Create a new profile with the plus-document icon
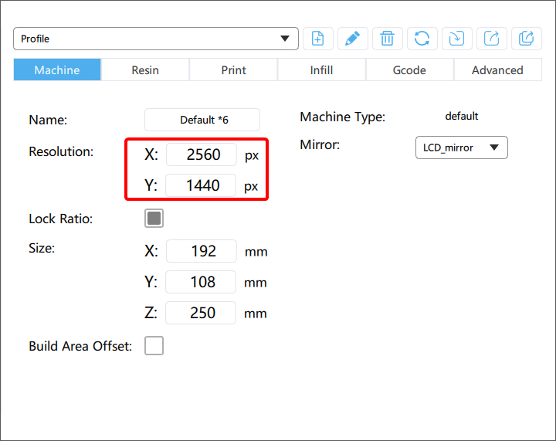The image size is (556, 441). (x=317, y=39)
